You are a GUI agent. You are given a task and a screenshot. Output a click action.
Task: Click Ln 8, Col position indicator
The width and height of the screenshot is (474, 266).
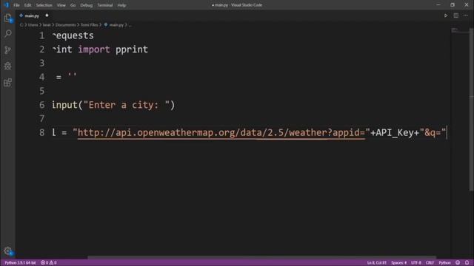coord(377,263)
